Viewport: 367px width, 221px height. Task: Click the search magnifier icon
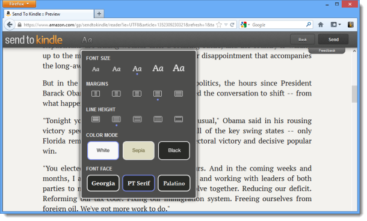tap(309, 24)
